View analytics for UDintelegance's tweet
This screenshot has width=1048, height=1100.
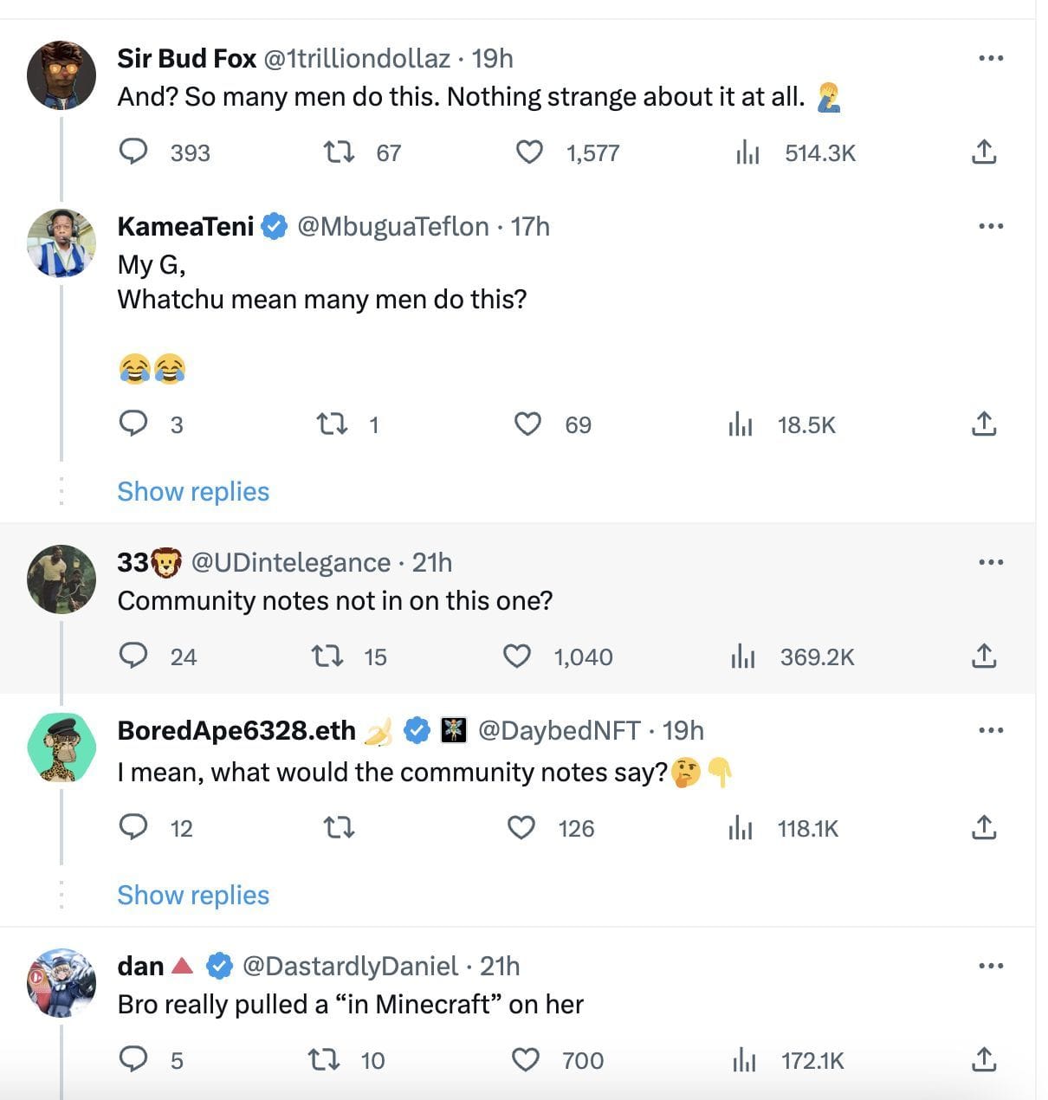742,657
